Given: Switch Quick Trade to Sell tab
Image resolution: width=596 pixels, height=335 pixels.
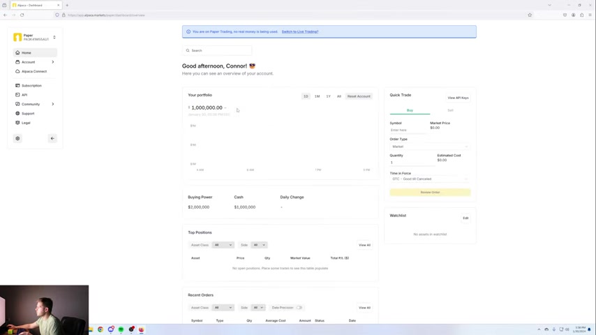Looking at the screenshot, I should click(x=450, y=110).
